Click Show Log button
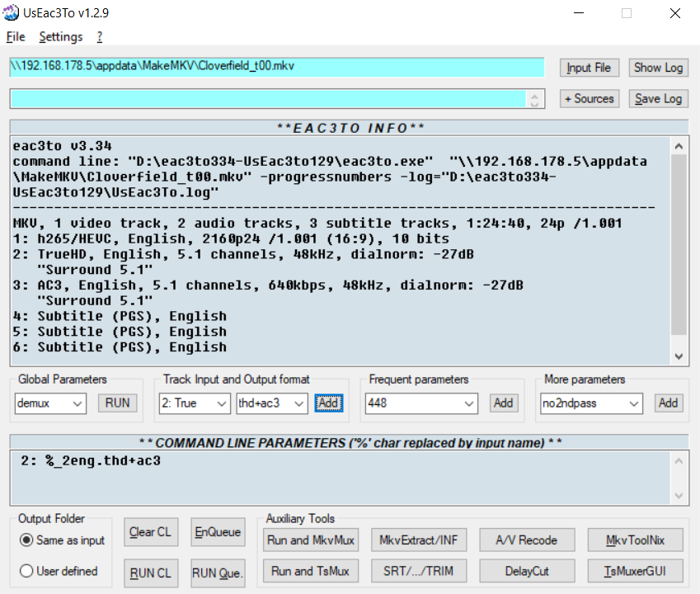700x594 pixels. (x=658, y=68)
